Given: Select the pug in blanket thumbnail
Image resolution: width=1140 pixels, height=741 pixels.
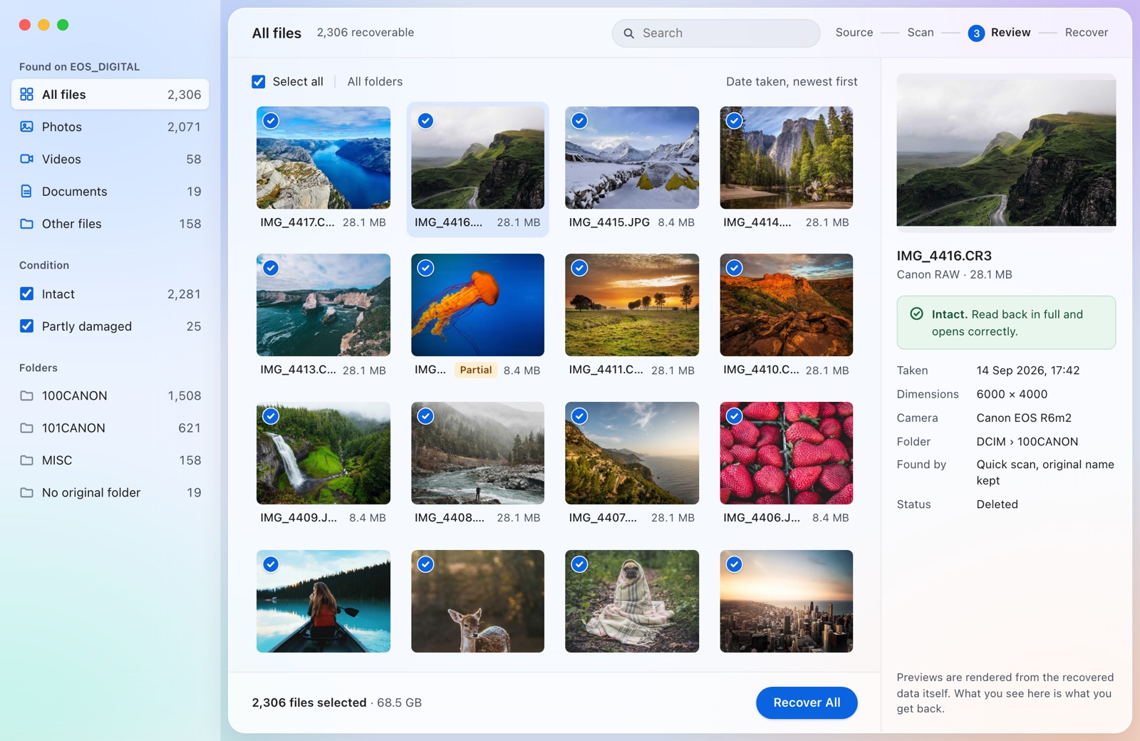Looking at the screenshot, I should (x=632, y=601).
